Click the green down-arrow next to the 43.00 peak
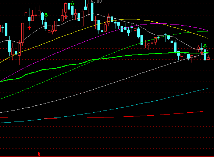214x157 pixels. [x=72, y=4]
